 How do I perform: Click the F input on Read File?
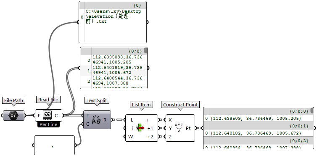point(39,116)
